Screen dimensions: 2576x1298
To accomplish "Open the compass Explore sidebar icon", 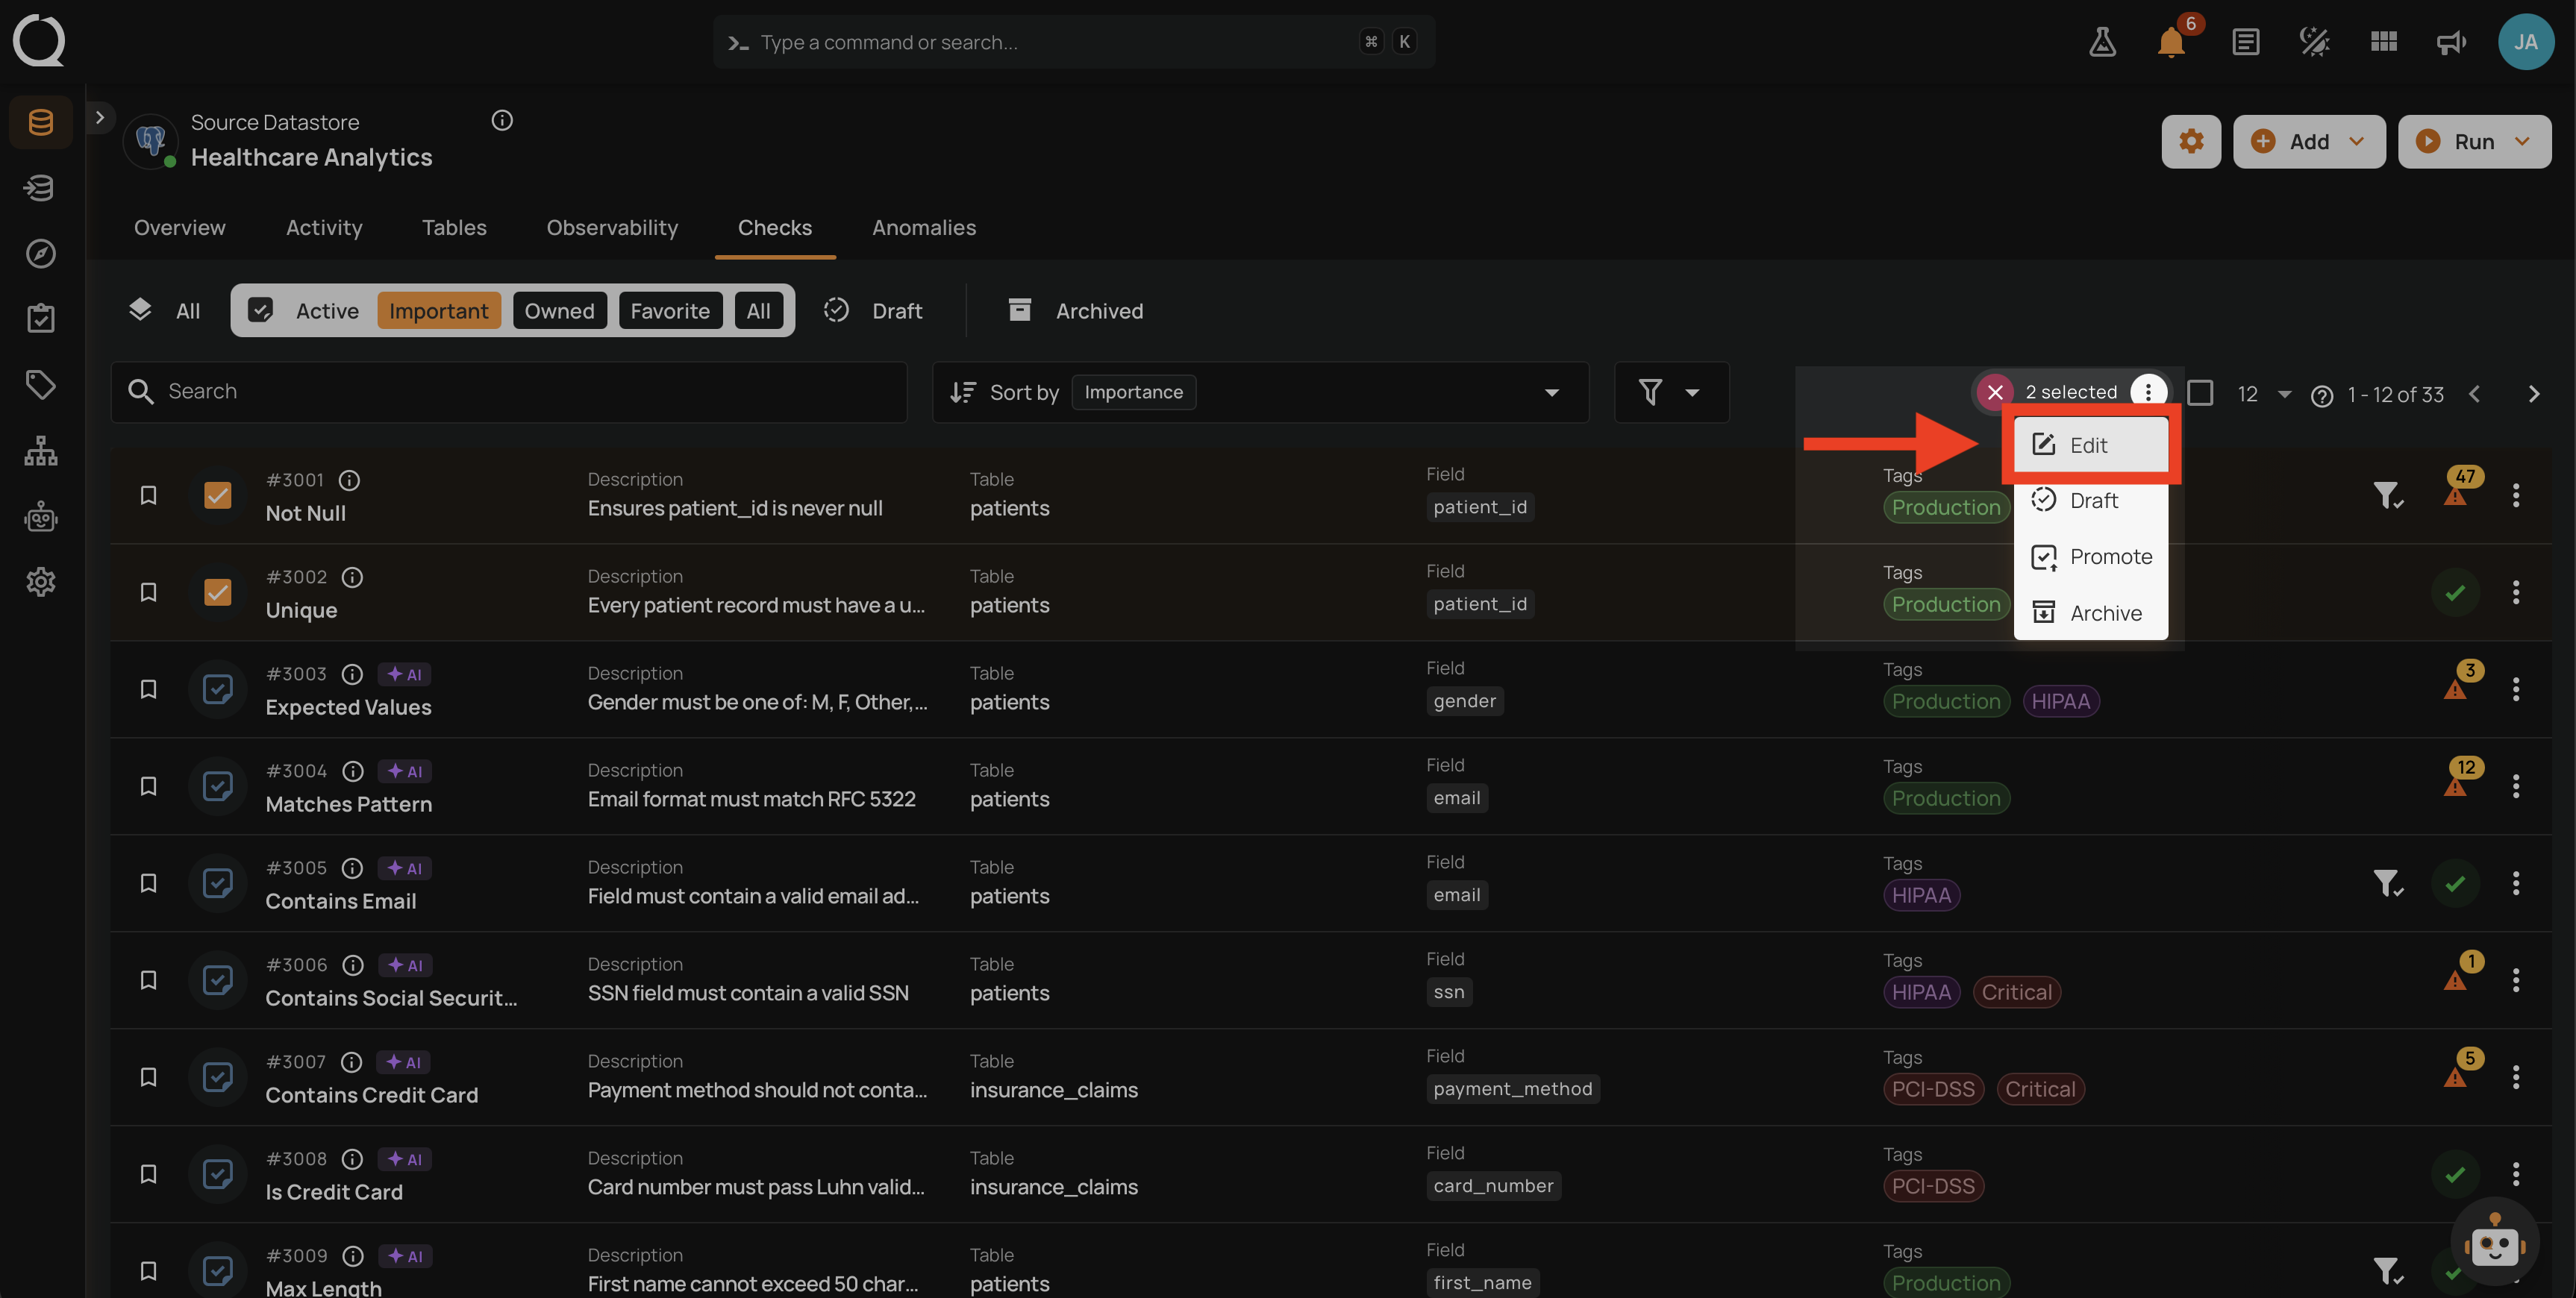I will click(x=41, y=253).
